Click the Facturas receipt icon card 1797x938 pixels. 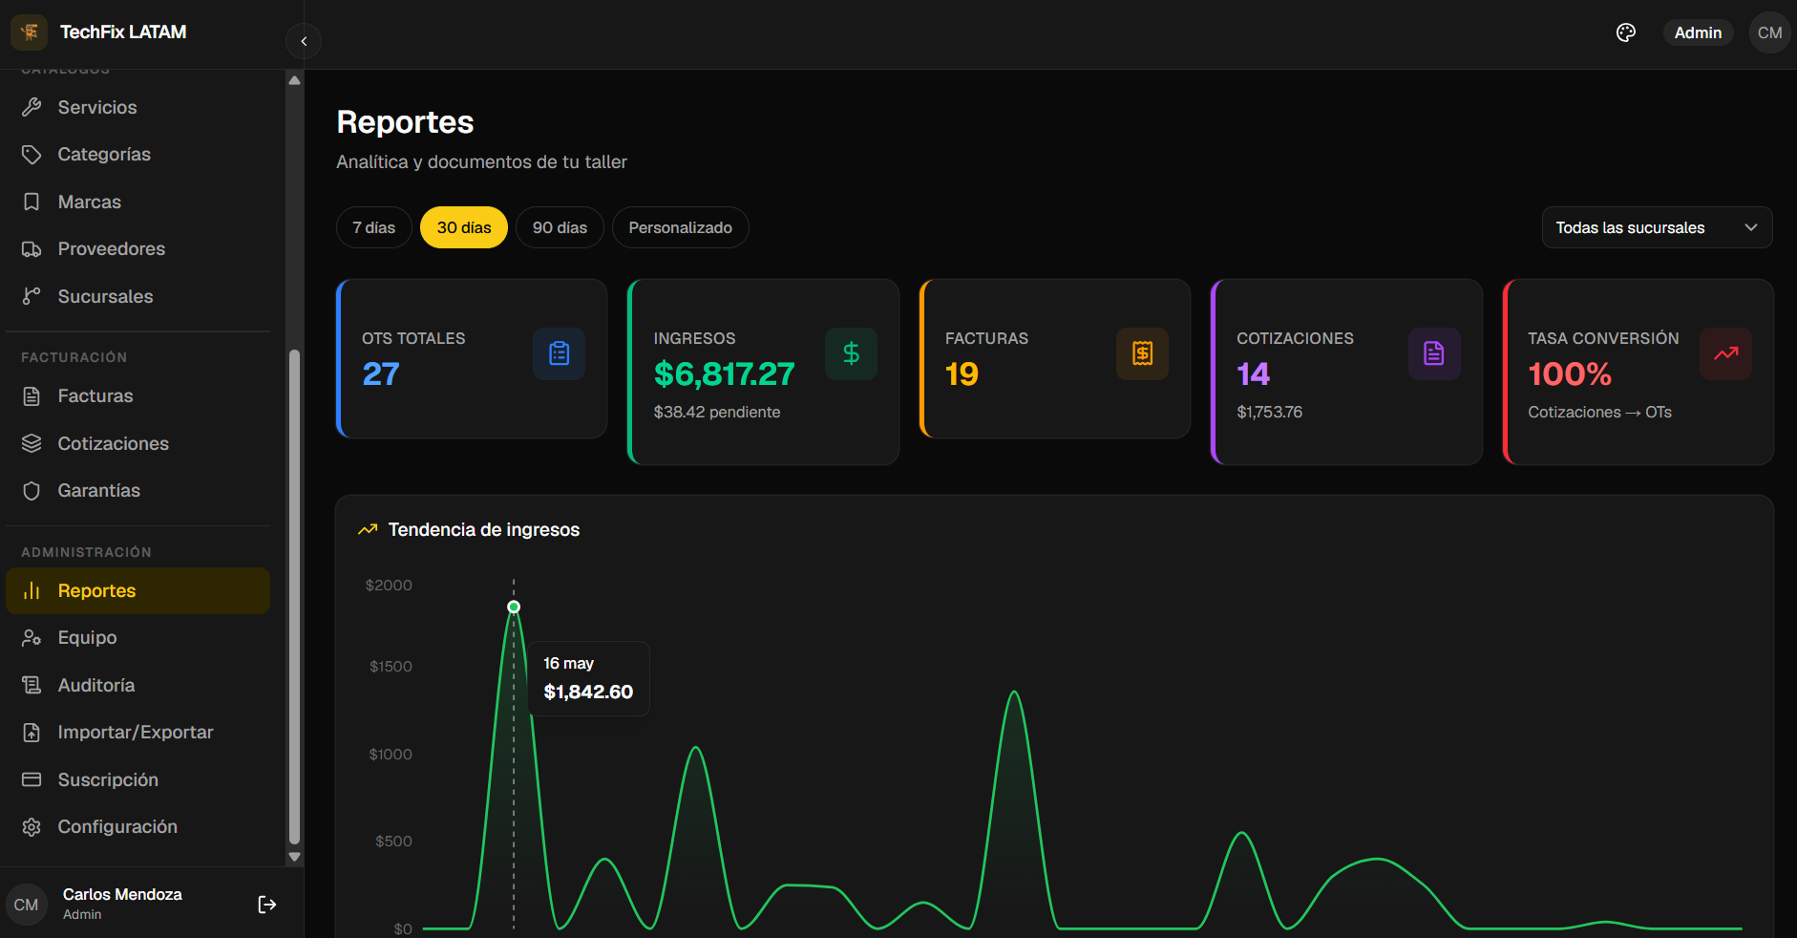(x=1143, y=353)
